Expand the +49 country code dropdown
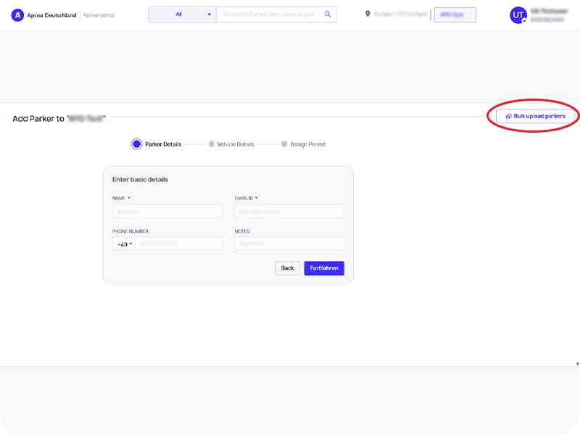Screen dimensions: 580x435 (125, 244)
